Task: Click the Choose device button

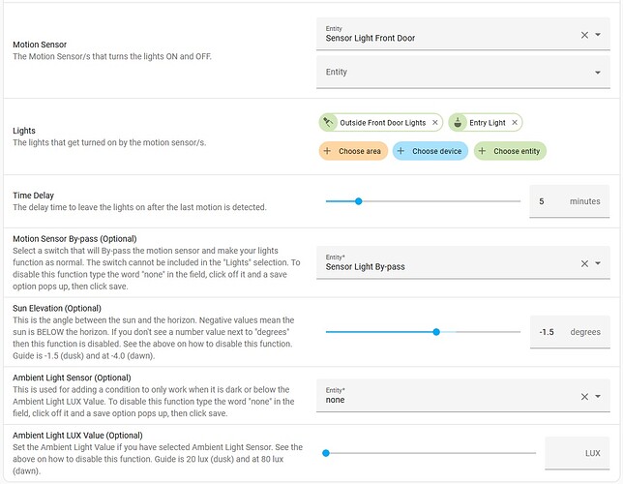Action: [430, 151]
